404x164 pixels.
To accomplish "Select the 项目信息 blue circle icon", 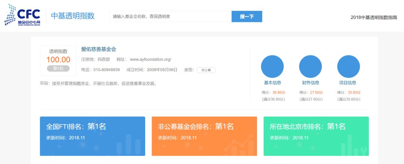I will pyautogui.click(x=349, y=66).
